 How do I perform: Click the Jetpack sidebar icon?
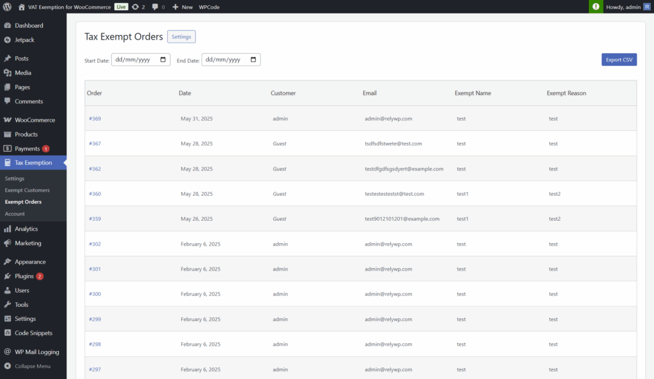8,40
